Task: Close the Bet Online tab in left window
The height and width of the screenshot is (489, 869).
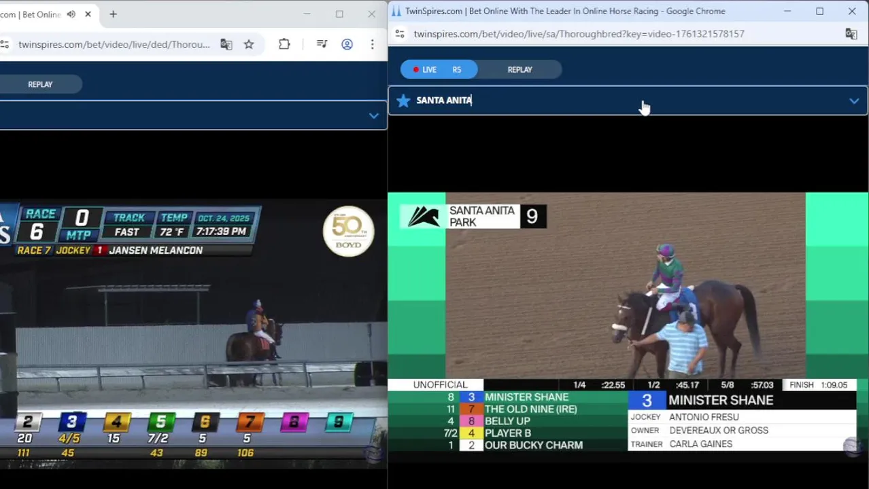Action: 88,14
